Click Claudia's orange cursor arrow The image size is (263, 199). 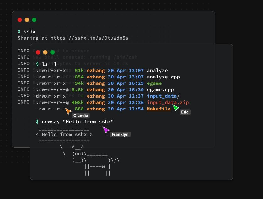(x=68, y=111)
